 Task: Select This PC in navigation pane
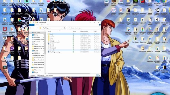click(x=36, y=51)
